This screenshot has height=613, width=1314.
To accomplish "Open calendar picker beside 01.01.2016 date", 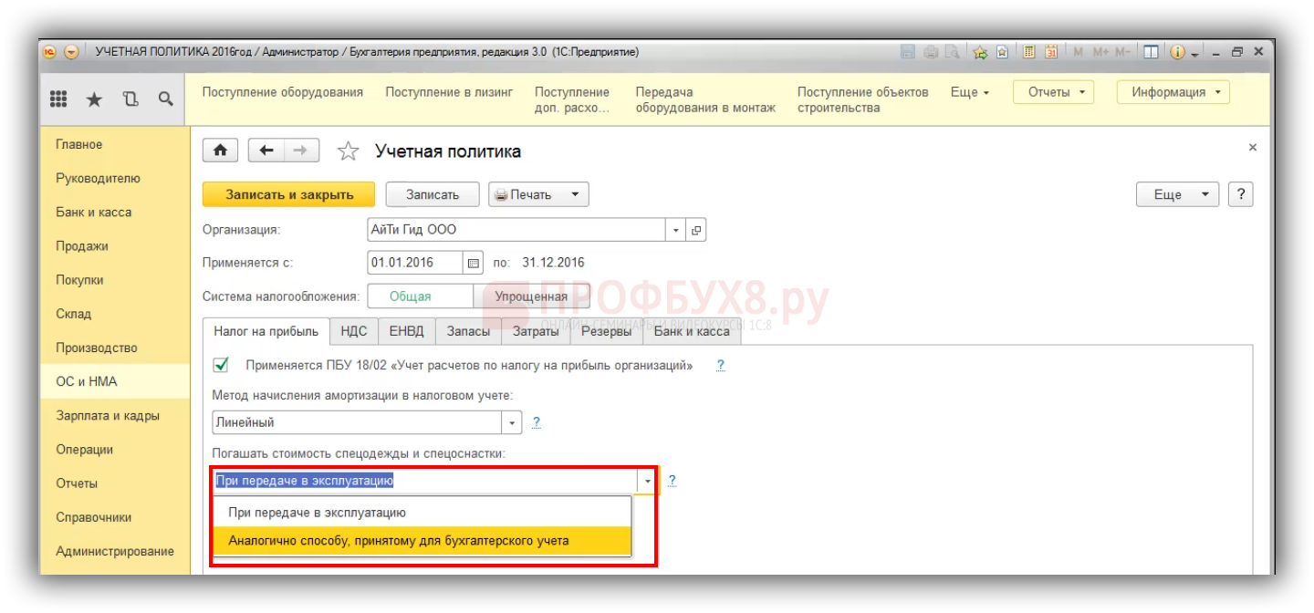I will click(x=473, y=263).
